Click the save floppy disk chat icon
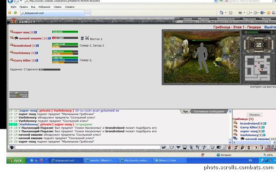Viewport: 276px width, 172px height. click(184, 147)
